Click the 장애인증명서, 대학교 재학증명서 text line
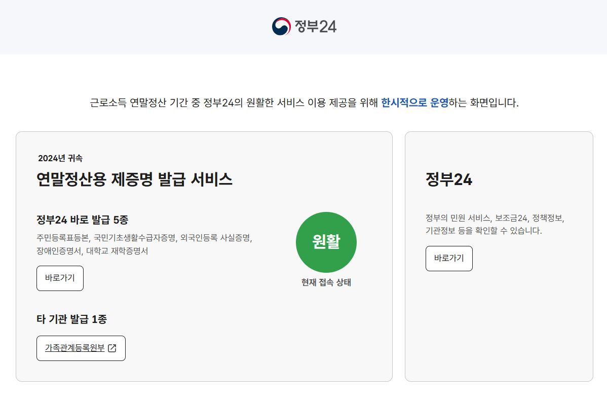This screenshot has width=607, height=399. pos(92,251)
